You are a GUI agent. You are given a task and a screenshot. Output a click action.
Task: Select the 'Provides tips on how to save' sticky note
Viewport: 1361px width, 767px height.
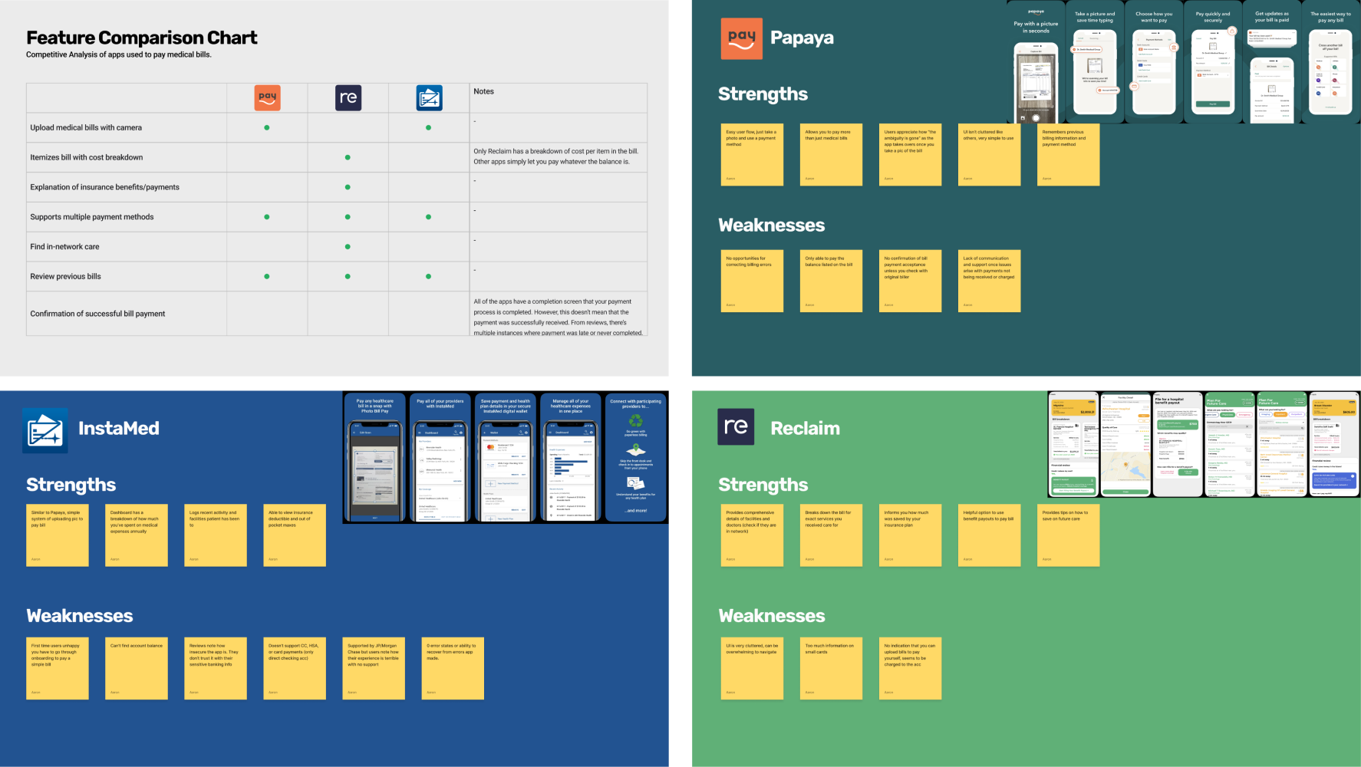tap(1068, 535)
